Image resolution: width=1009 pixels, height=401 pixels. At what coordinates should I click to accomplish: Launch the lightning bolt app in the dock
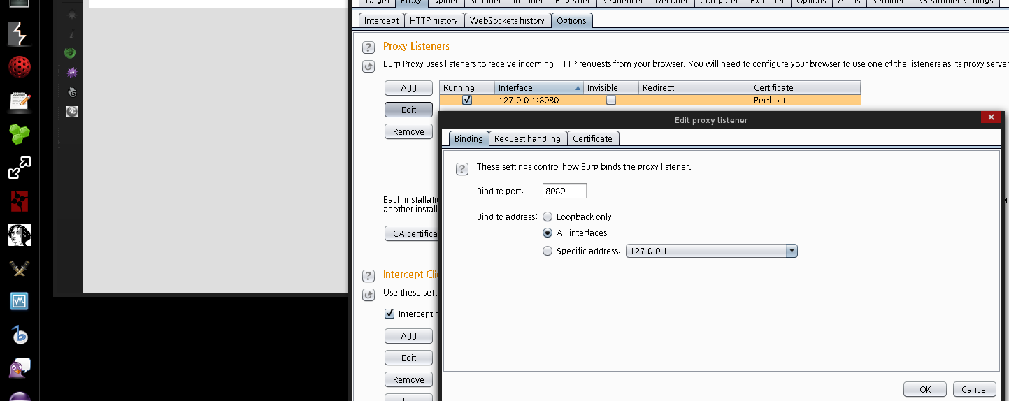click(19, 34)
